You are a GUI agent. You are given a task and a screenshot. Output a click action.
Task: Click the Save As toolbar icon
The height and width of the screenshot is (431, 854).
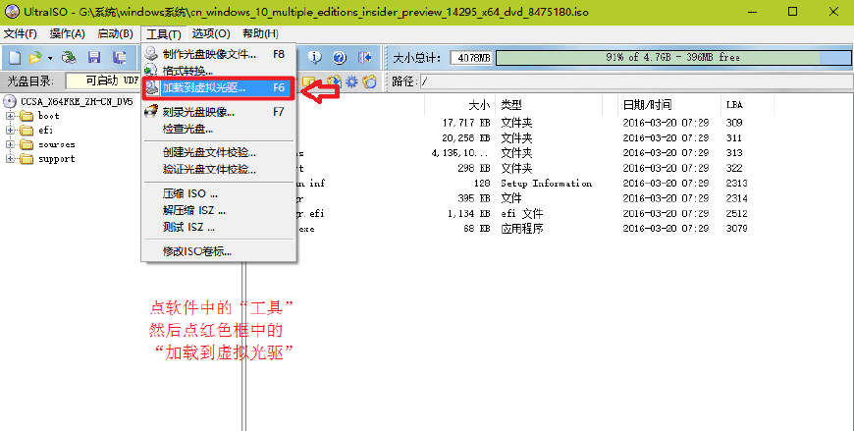[x=120, y=57]
